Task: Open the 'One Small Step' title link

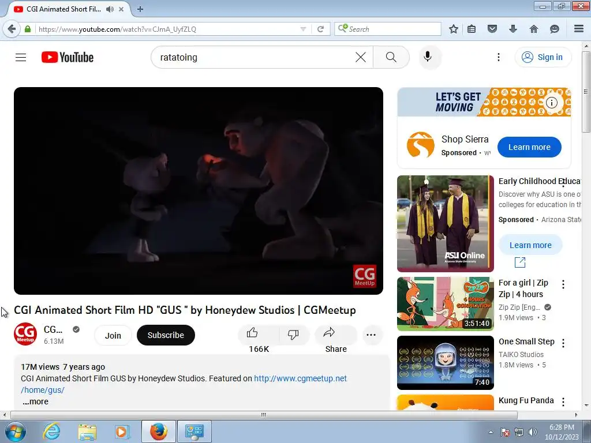Action: pos(526,341)
